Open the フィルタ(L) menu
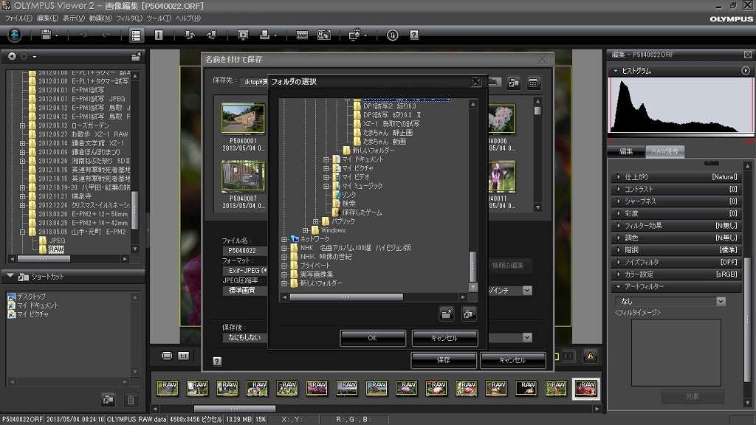This screenshot has height=425, width=756. coord(128,18)
